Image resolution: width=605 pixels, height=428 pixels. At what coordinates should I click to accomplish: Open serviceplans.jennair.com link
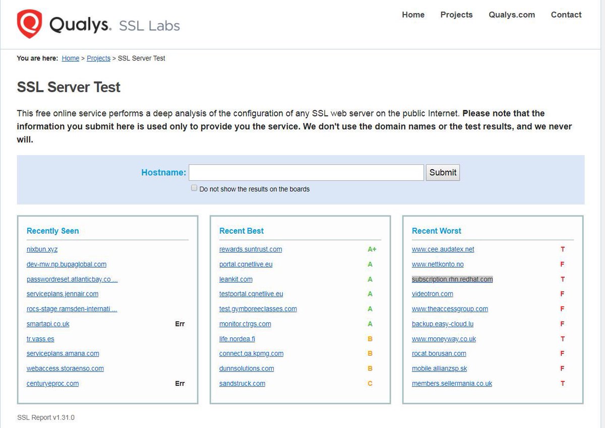[x=63, y=294]
